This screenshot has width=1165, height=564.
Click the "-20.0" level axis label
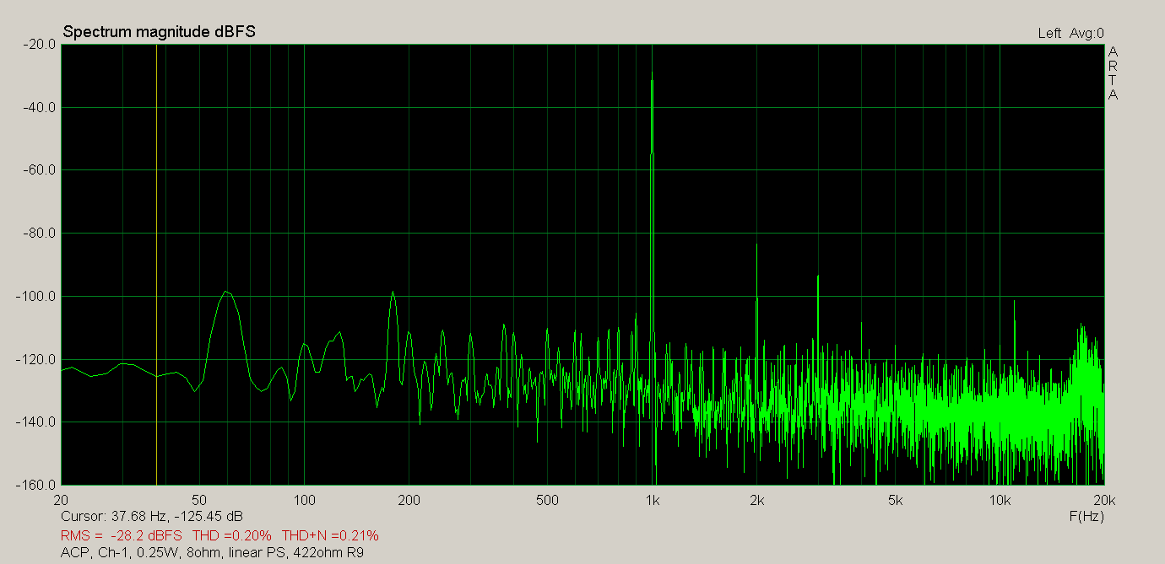(38, 45)
